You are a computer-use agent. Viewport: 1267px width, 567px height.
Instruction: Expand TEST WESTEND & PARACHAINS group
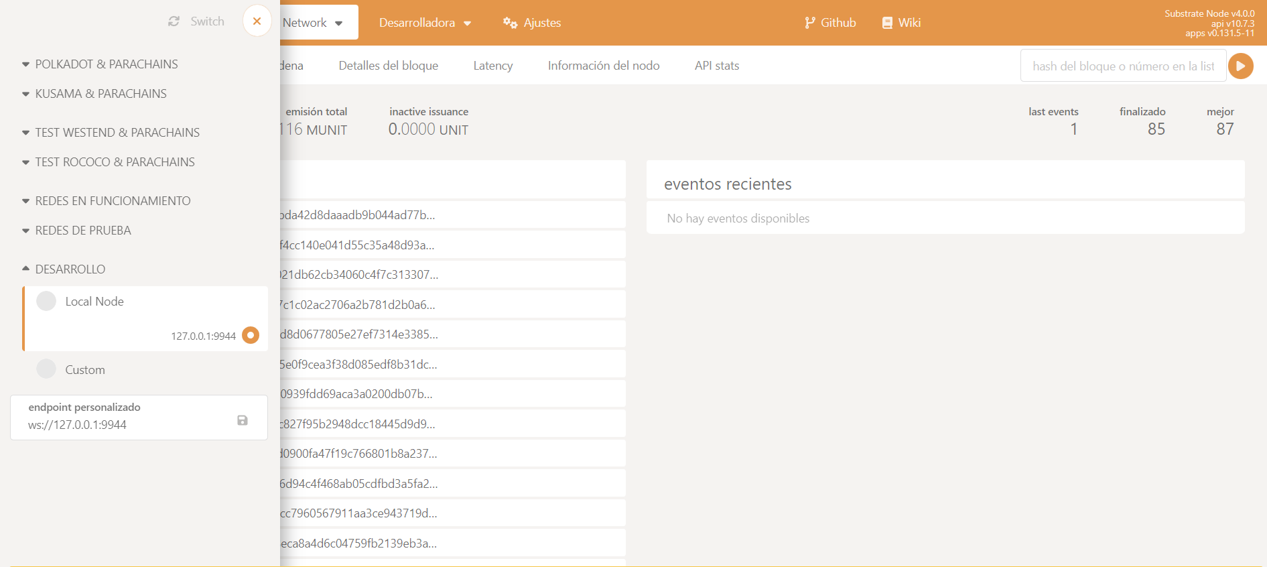pyautogui.click(x=111, y=133)
